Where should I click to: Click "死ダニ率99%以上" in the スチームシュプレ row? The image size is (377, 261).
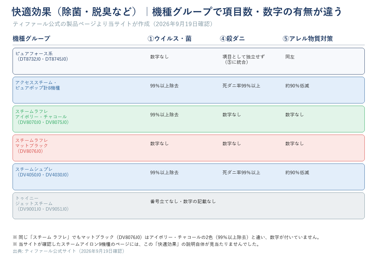tap(241, 173)
